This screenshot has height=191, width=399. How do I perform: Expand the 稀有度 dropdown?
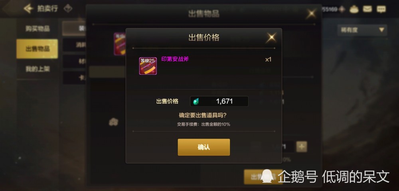click(x=362, y=30)
